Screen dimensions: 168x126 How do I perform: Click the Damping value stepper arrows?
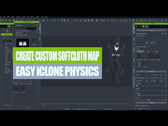point(166,78)
